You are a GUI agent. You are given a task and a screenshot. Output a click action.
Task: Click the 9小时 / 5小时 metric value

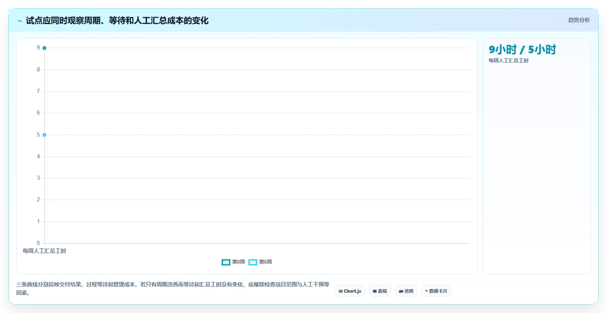tap(522, 50)
